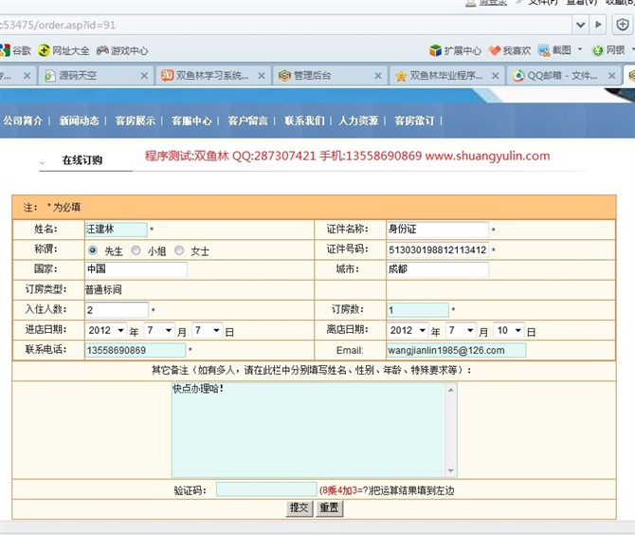
Task: Click the Email input field
Action: pyautogui.click(x=456, y=350)
